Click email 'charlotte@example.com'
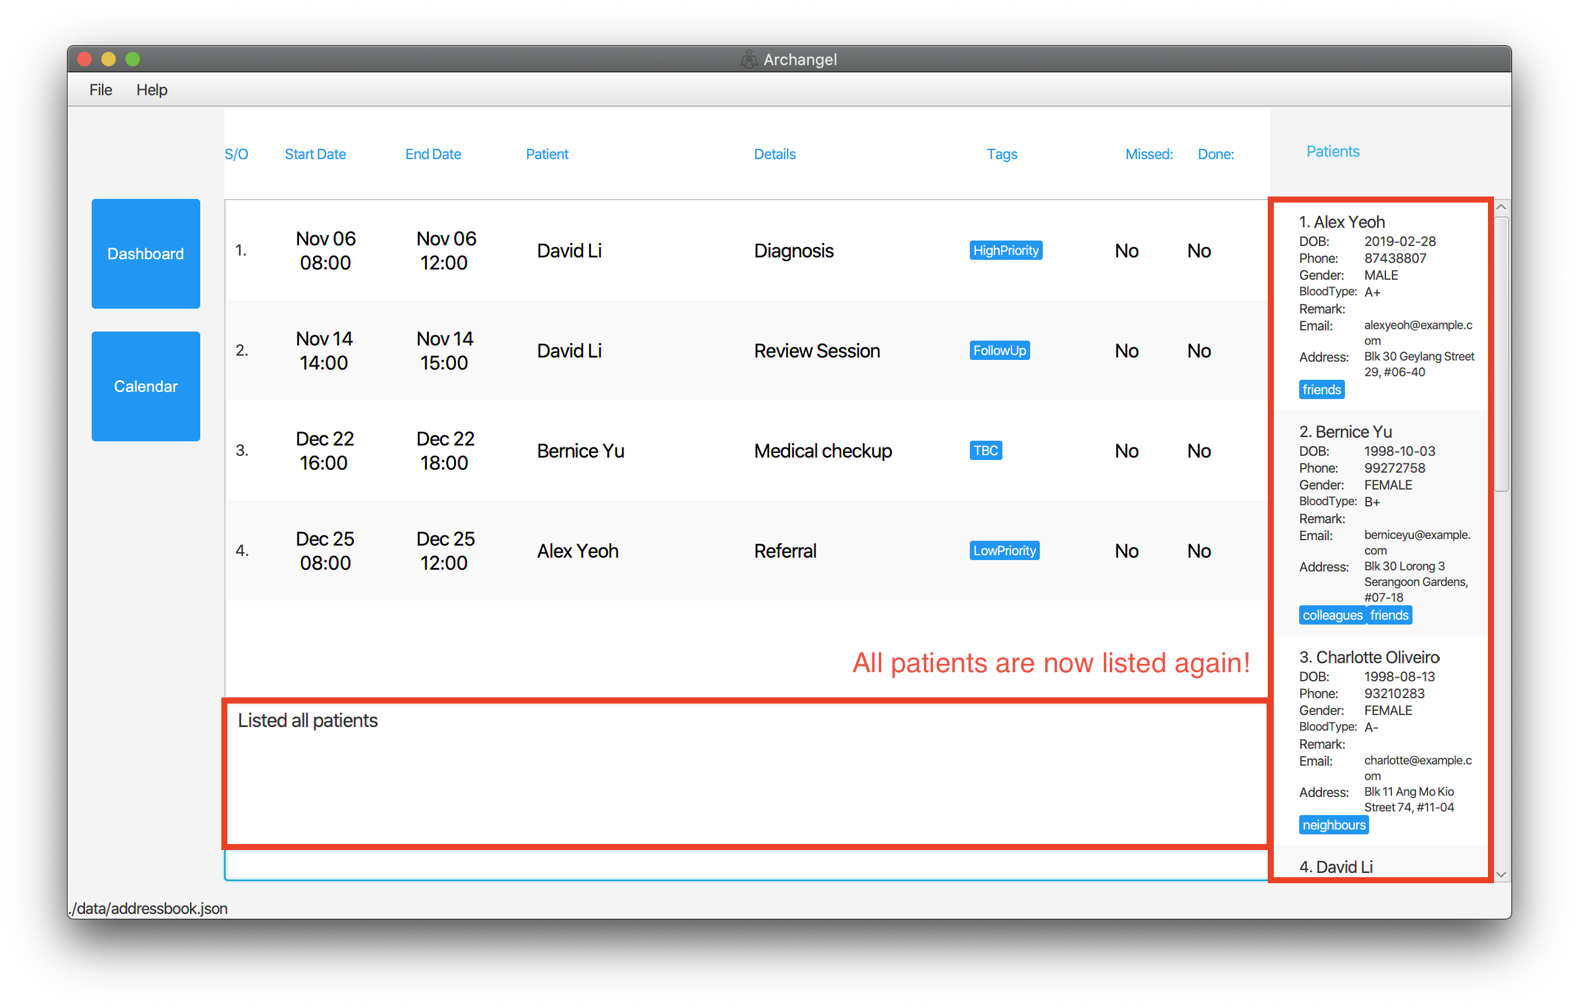The height and width of the screenshot is (1008, 1579). tap(1418, 768)
